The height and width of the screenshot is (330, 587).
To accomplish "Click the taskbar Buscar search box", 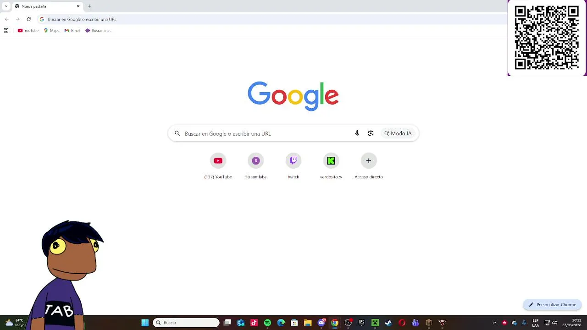I will pos(186,323).
